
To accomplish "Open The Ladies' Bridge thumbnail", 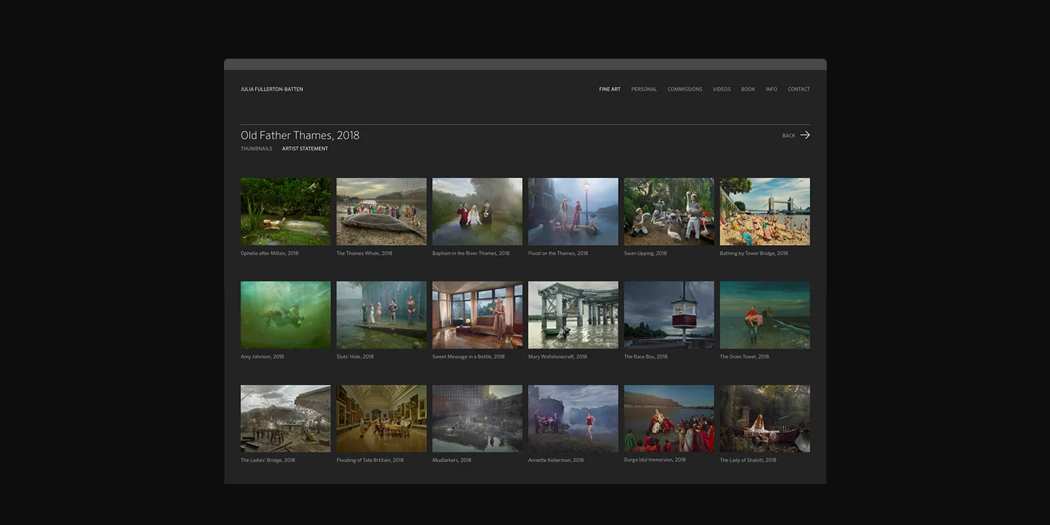I will click(x=286, y=419).
